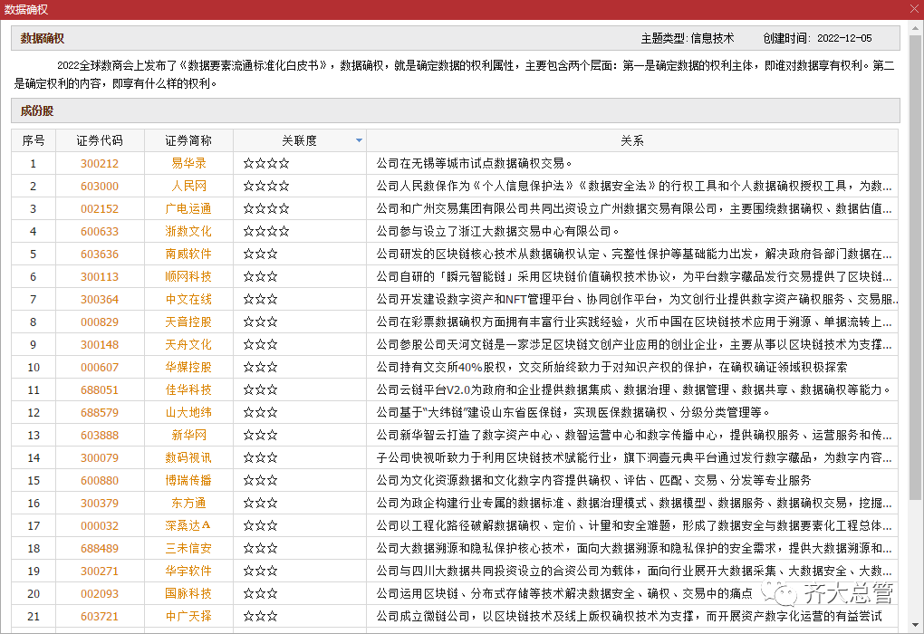Open stock 新华网

[188, 435]
